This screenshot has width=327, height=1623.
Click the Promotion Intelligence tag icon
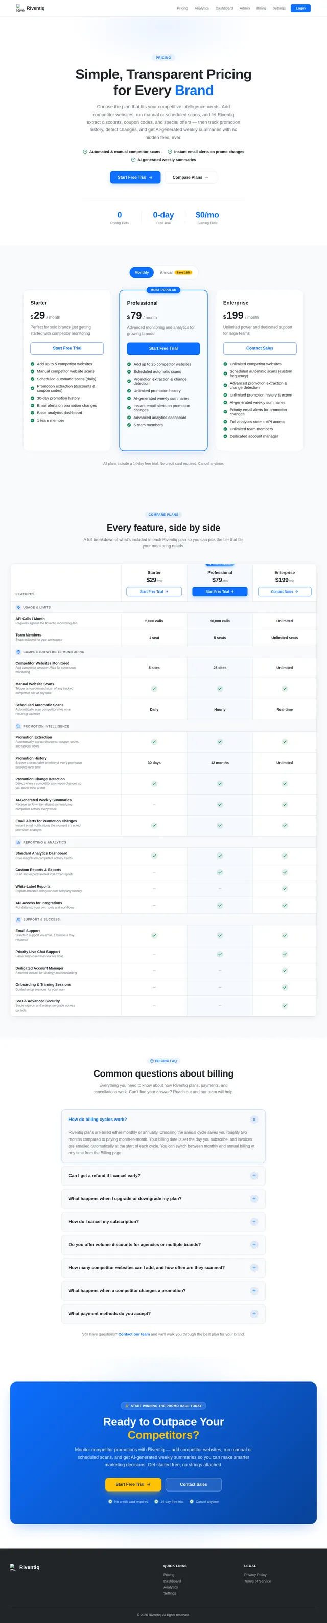[x=18, y=726]
